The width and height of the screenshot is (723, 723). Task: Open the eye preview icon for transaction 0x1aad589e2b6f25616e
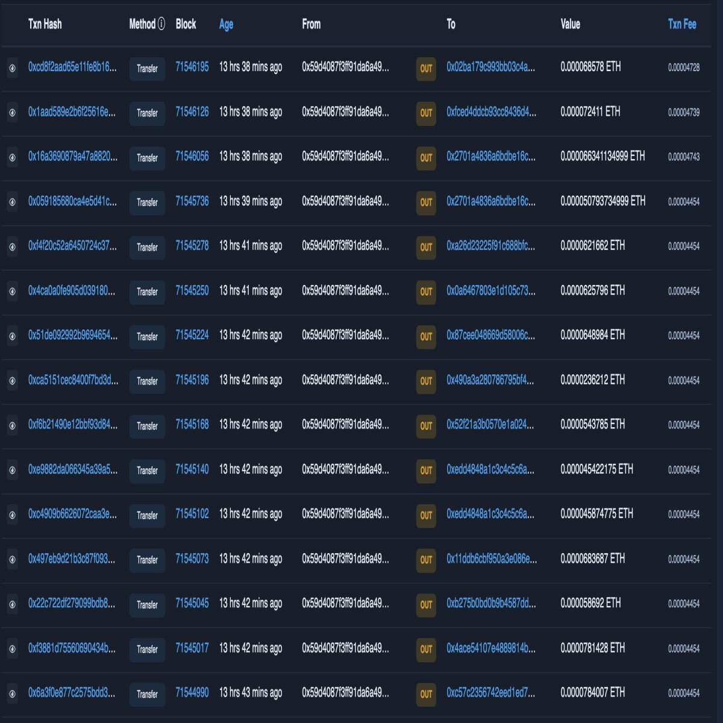(x=12, y=113)
